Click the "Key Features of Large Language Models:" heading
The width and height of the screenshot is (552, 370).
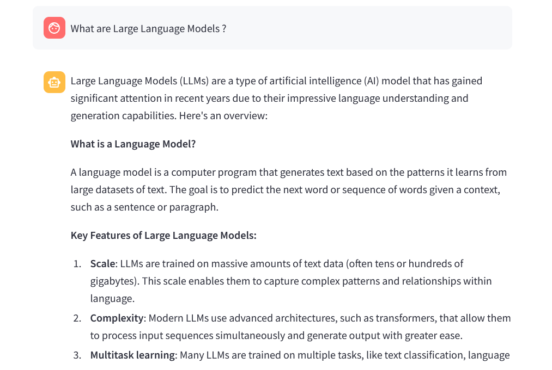point(163,236)
